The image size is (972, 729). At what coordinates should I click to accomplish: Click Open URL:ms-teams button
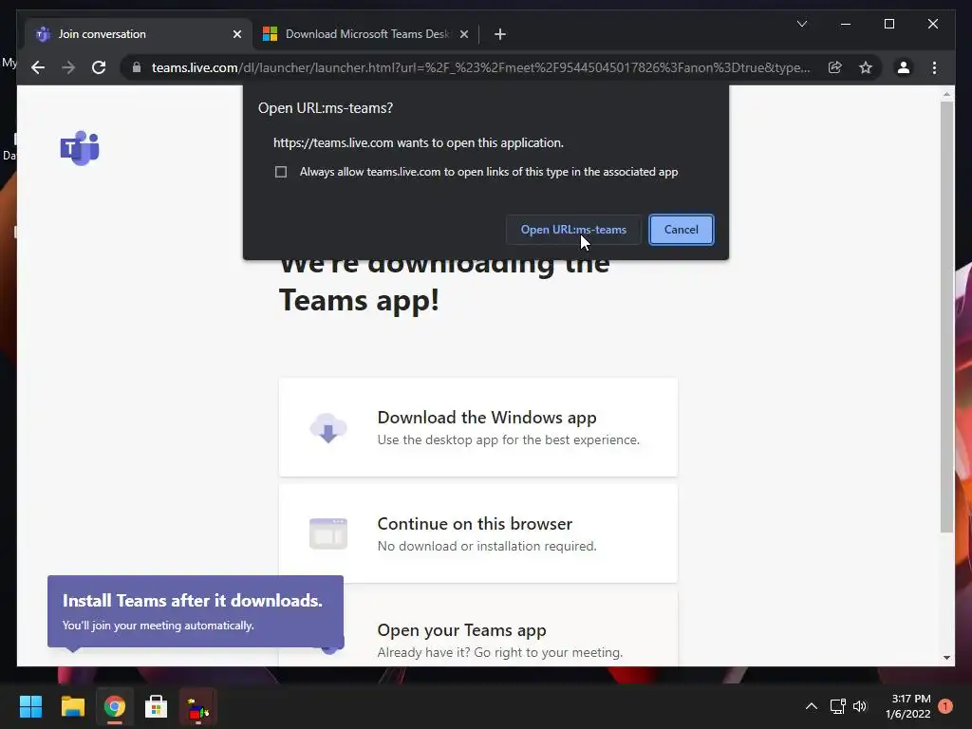[x=573, y=230]
